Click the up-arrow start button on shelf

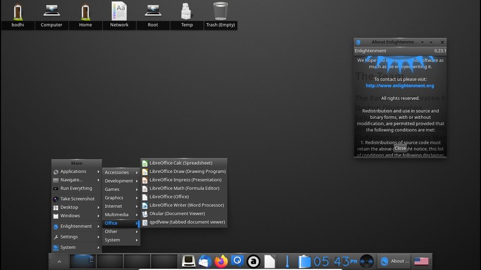(x=59, y=262)
